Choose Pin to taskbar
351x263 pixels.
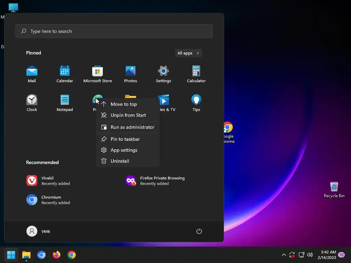[128, 139]
